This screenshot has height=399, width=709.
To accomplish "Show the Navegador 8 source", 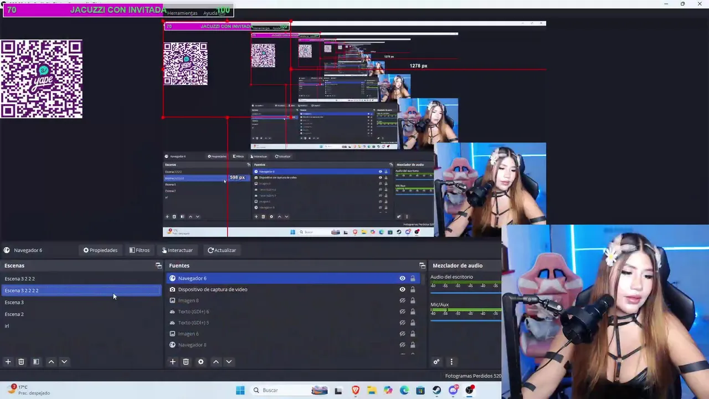I will point(402,345).
